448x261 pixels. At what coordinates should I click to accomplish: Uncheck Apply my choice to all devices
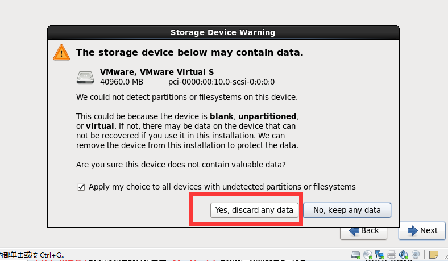pyautogui.click(x=81, y=187)
